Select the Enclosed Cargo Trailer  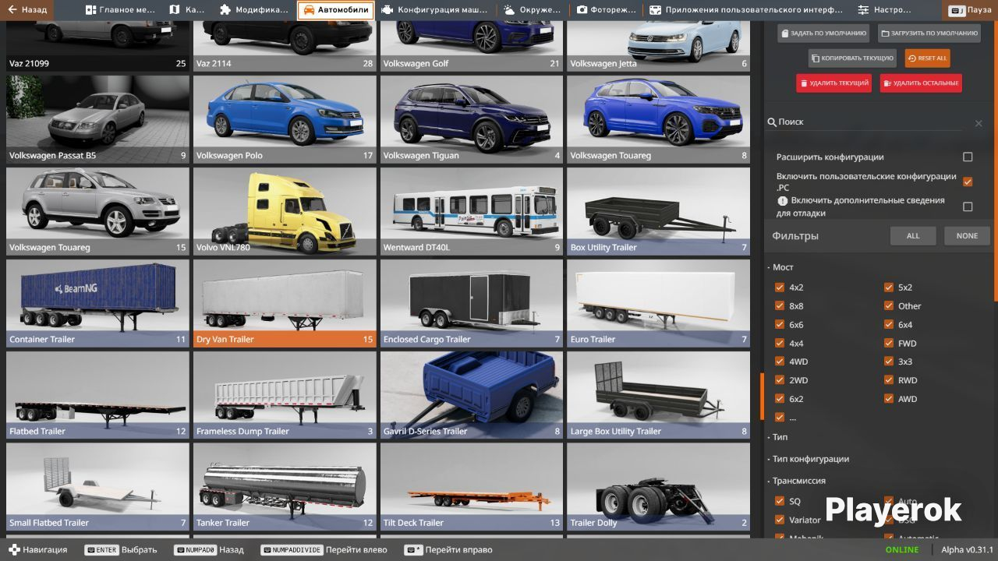(x=472, y=303)
